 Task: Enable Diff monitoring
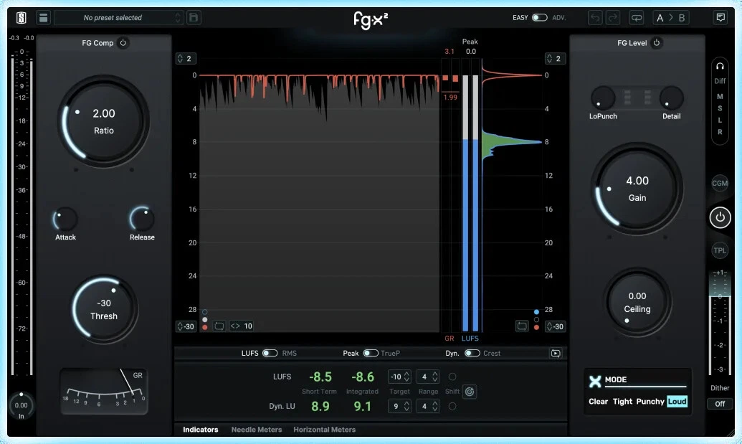click(x=720, y=81)
